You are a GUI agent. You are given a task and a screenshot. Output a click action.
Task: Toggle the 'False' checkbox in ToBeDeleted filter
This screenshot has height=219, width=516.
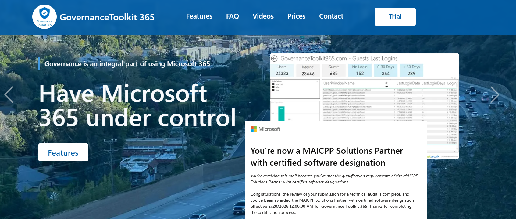coord(273,87)
